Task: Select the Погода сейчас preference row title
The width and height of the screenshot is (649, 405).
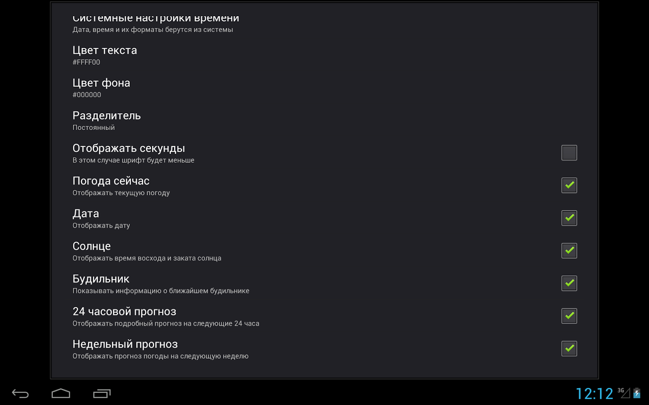Action: 111,181
